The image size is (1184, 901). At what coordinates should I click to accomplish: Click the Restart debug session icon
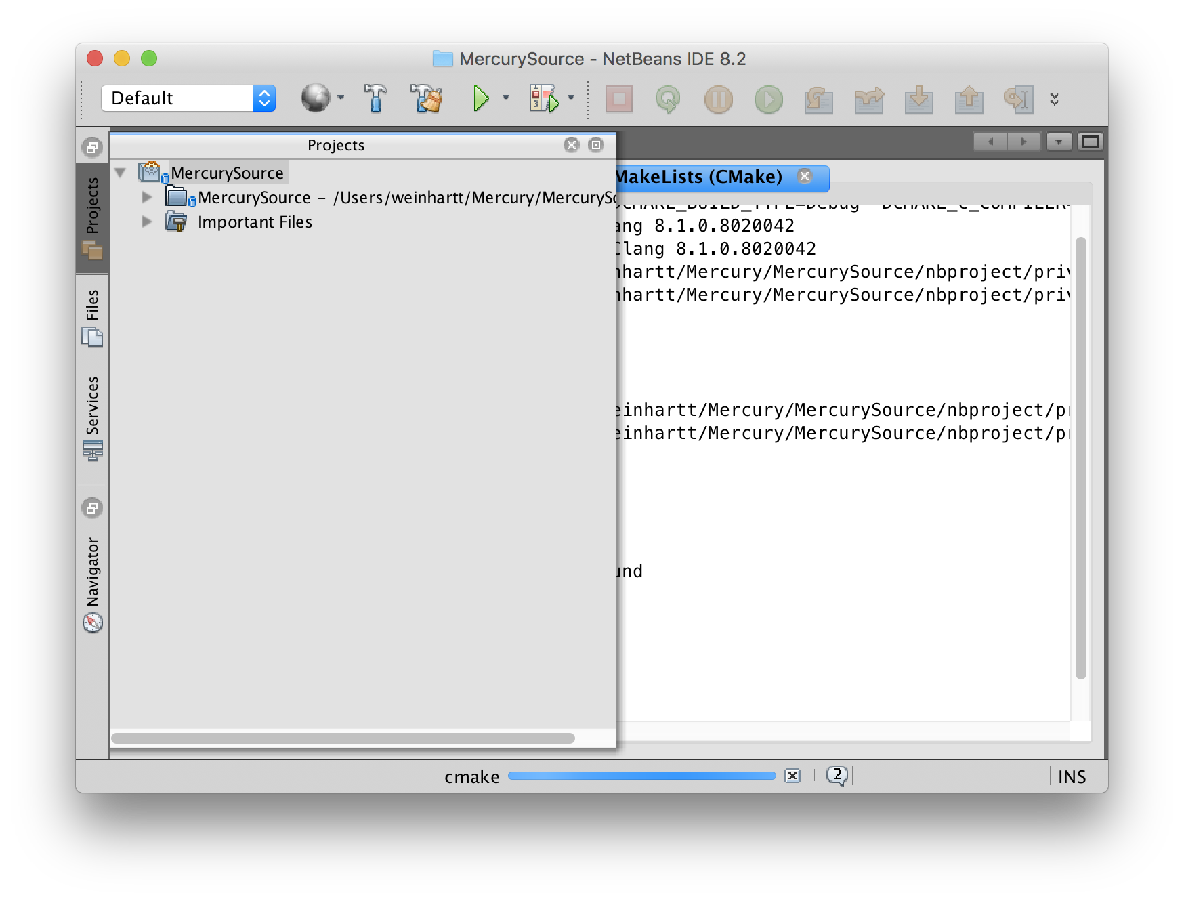point(668,99)
